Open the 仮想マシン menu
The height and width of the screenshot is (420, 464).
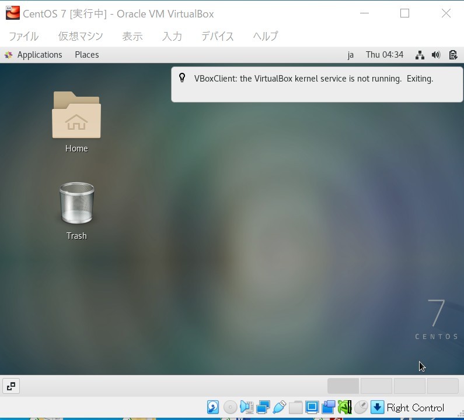click(81, 36)
